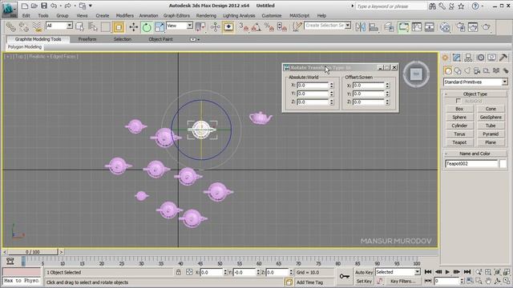Click the Mirror tool icon
The width and height of the screenshot is (513, 288).
(360, 26)
